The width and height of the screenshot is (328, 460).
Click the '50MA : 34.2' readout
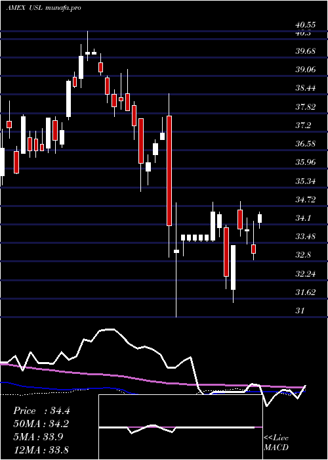(41, 424)
